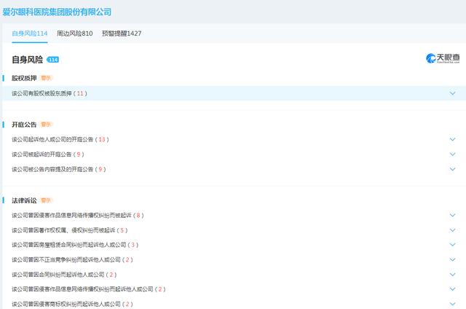The height and width of the screenshot is (309, 466).
Task: Select the 开庭公告 section heading
Action: tap(24, 125)
